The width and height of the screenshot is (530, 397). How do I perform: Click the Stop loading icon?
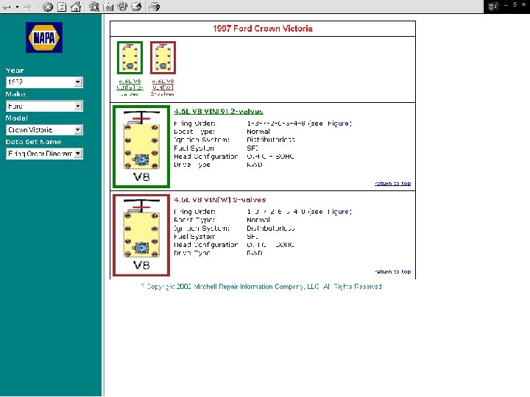tap(48, 7)
